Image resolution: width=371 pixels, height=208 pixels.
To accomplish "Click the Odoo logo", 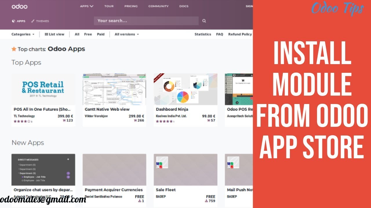I will (19, 6).
